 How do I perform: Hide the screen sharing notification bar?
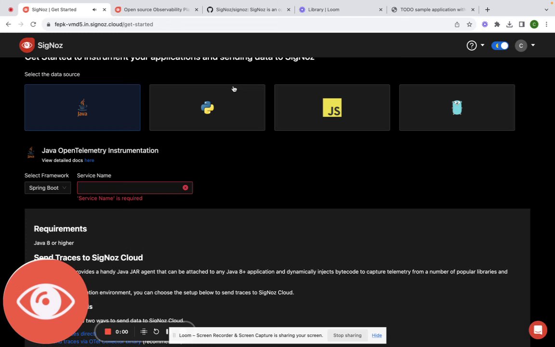tap(377, 335)
